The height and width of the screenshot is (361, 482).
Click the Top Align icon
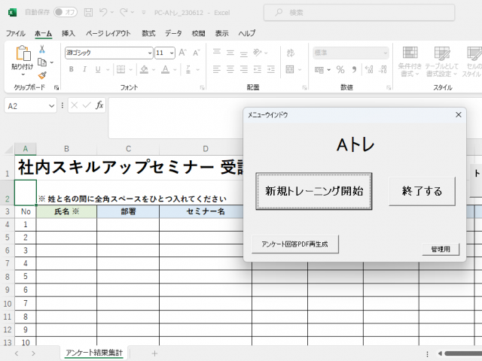click(217, 52)
